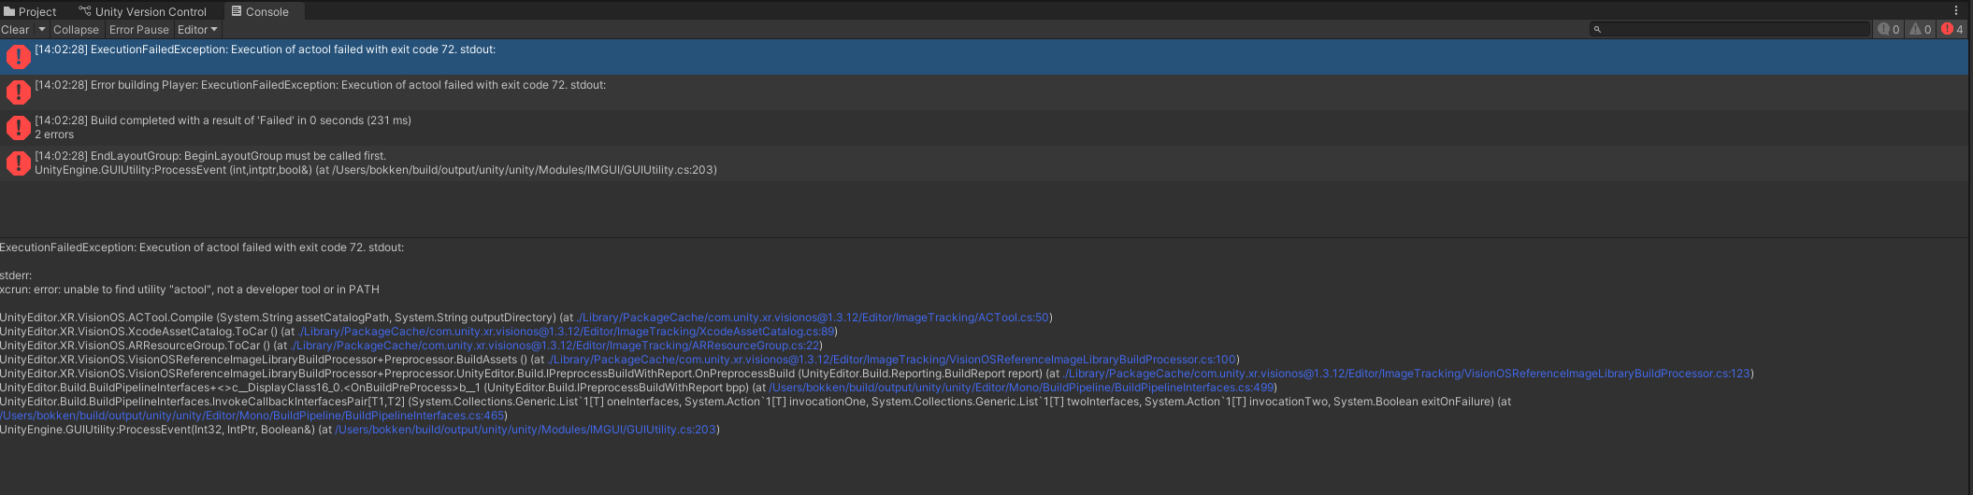Open the Editor target dropdown

(197, 29)
